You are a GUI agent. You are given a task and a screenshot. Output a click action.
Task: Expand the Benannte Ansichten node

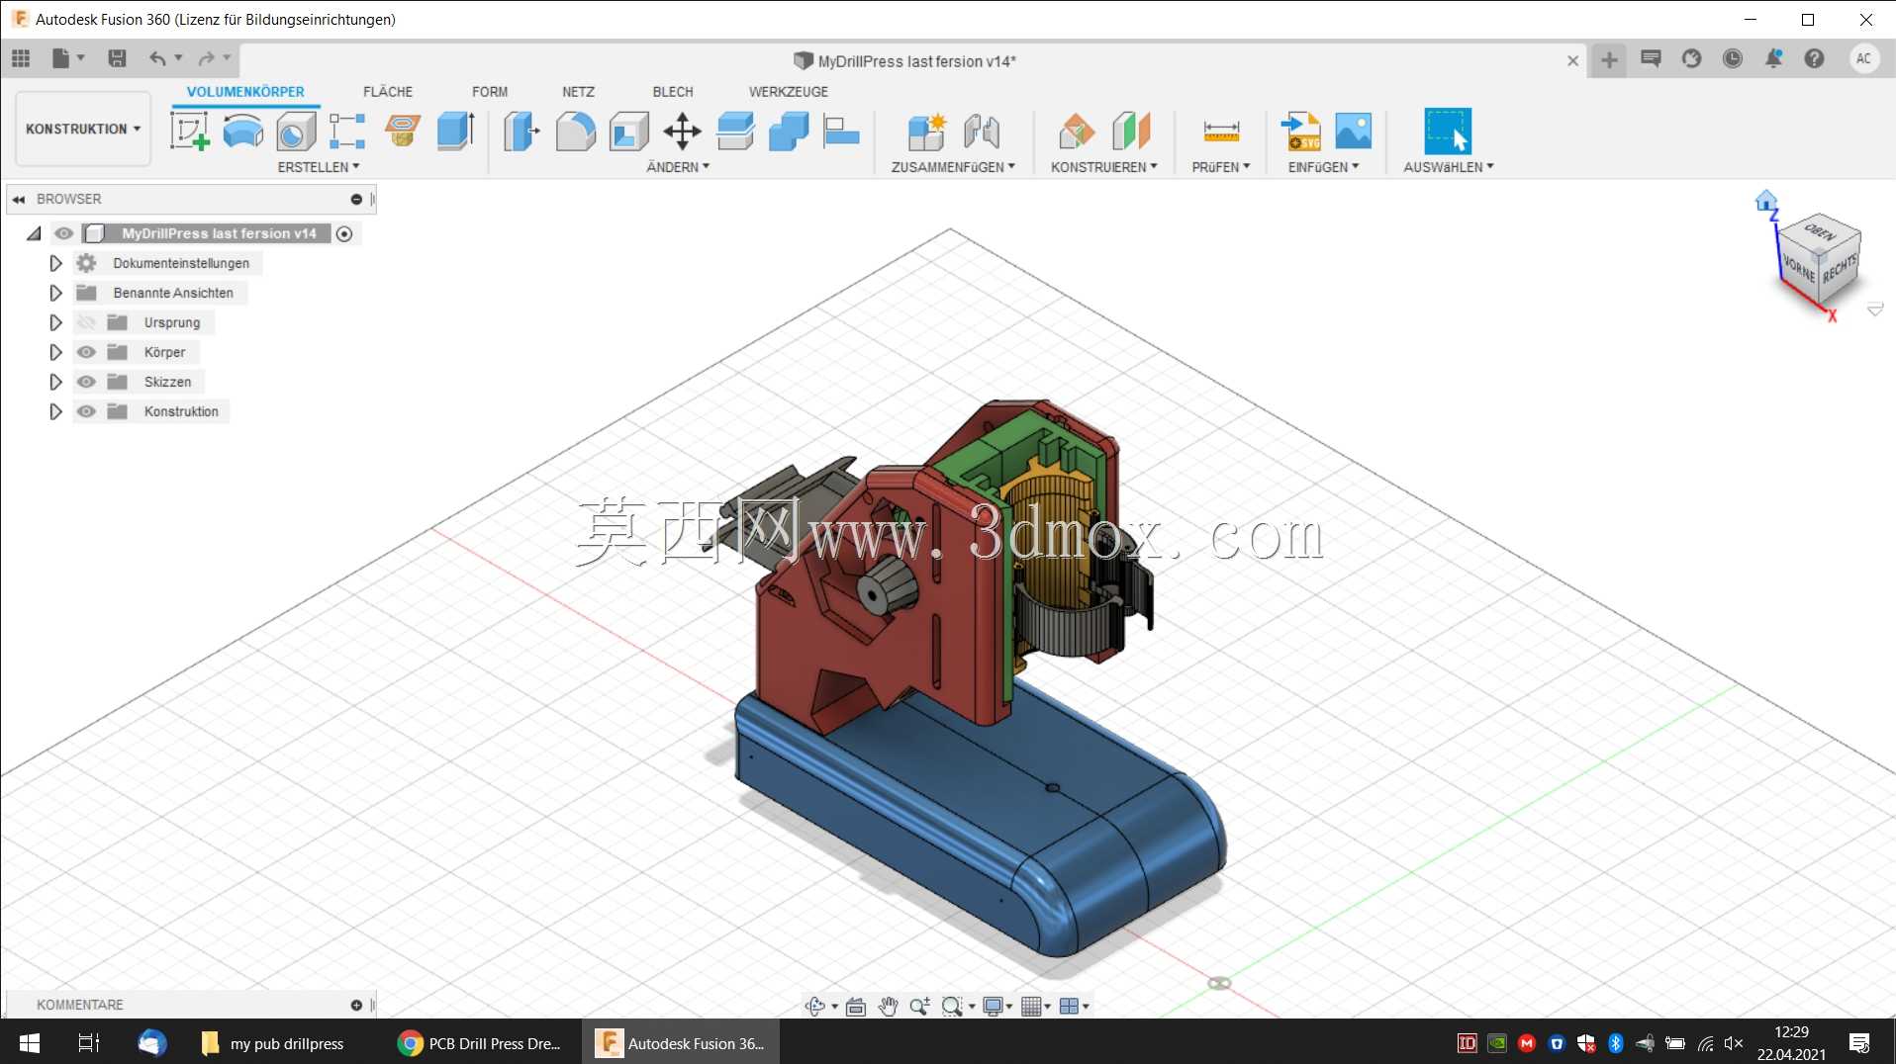(x=55, y=293)
